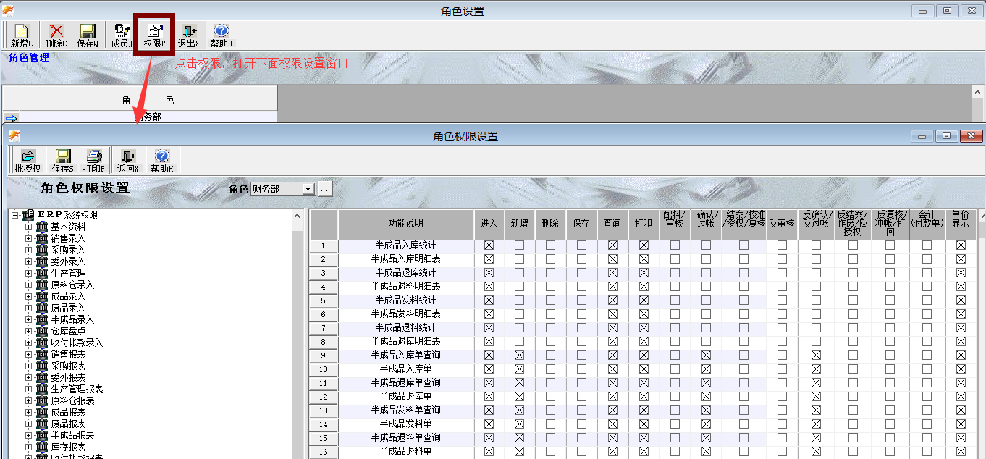Select the 新增L new role icon
Viewport: 986px width, 459px height.
[21, 34]
